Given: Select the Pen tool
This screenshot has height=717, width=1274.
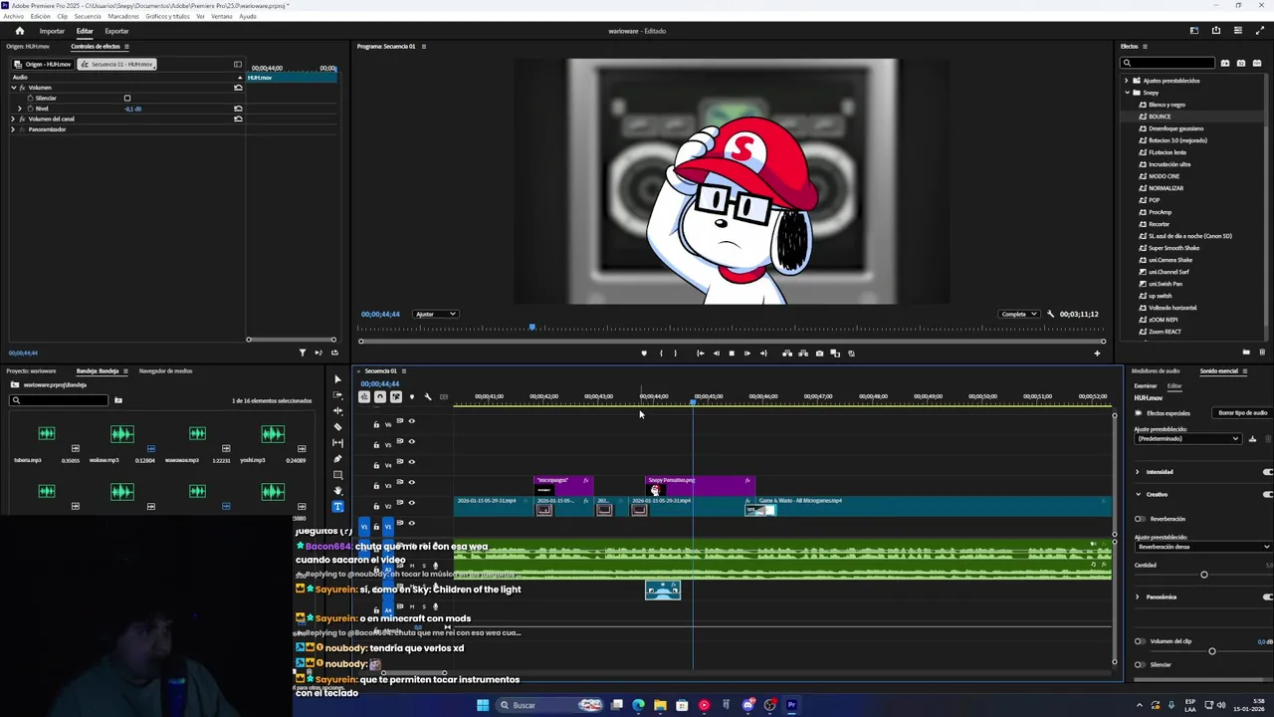Looking at the screenshot, I should (337, 459).
